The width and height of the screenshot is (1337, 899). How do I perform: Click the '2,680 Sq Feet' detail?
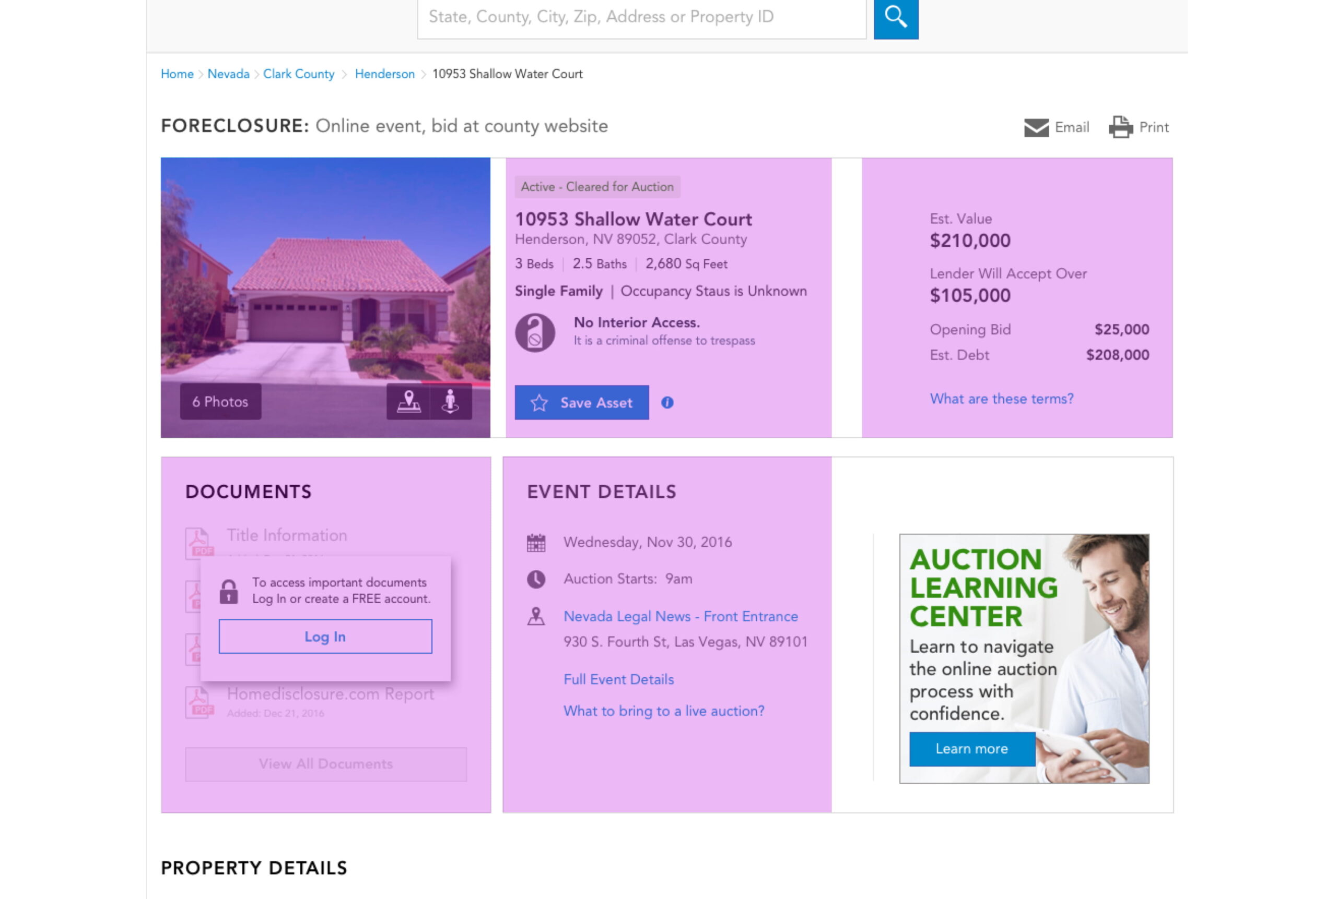pyautogui.click(x=686, y=263)
